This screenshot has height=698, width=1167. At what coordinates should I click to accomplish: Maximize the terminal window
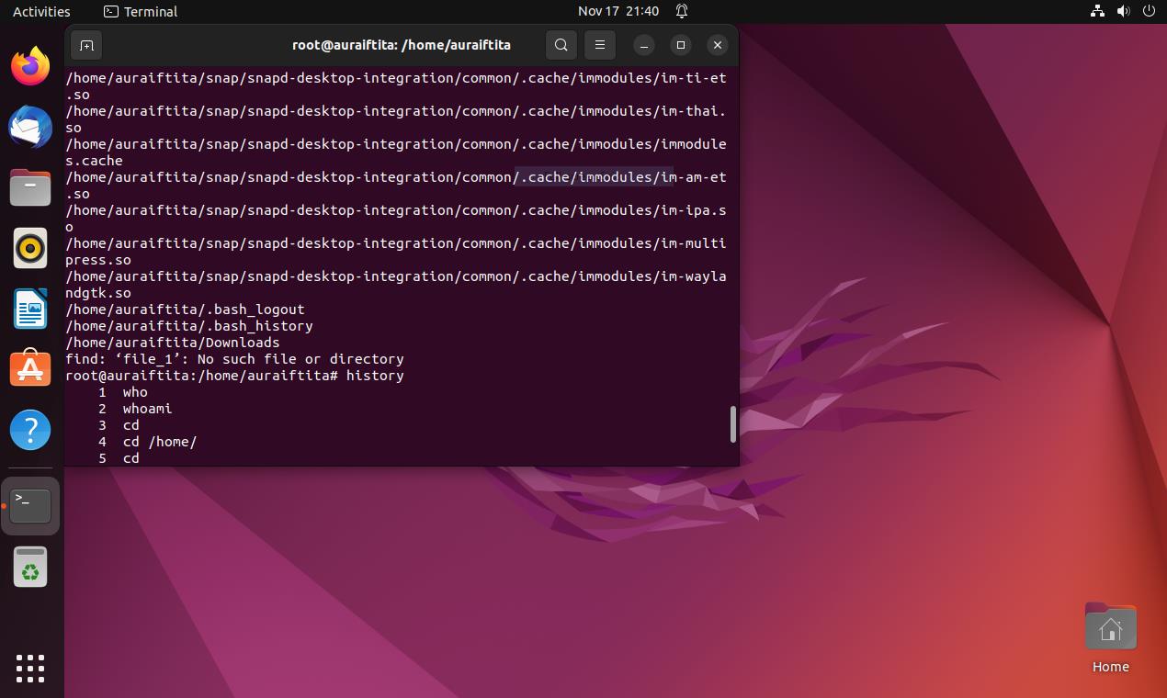[681, 45]
